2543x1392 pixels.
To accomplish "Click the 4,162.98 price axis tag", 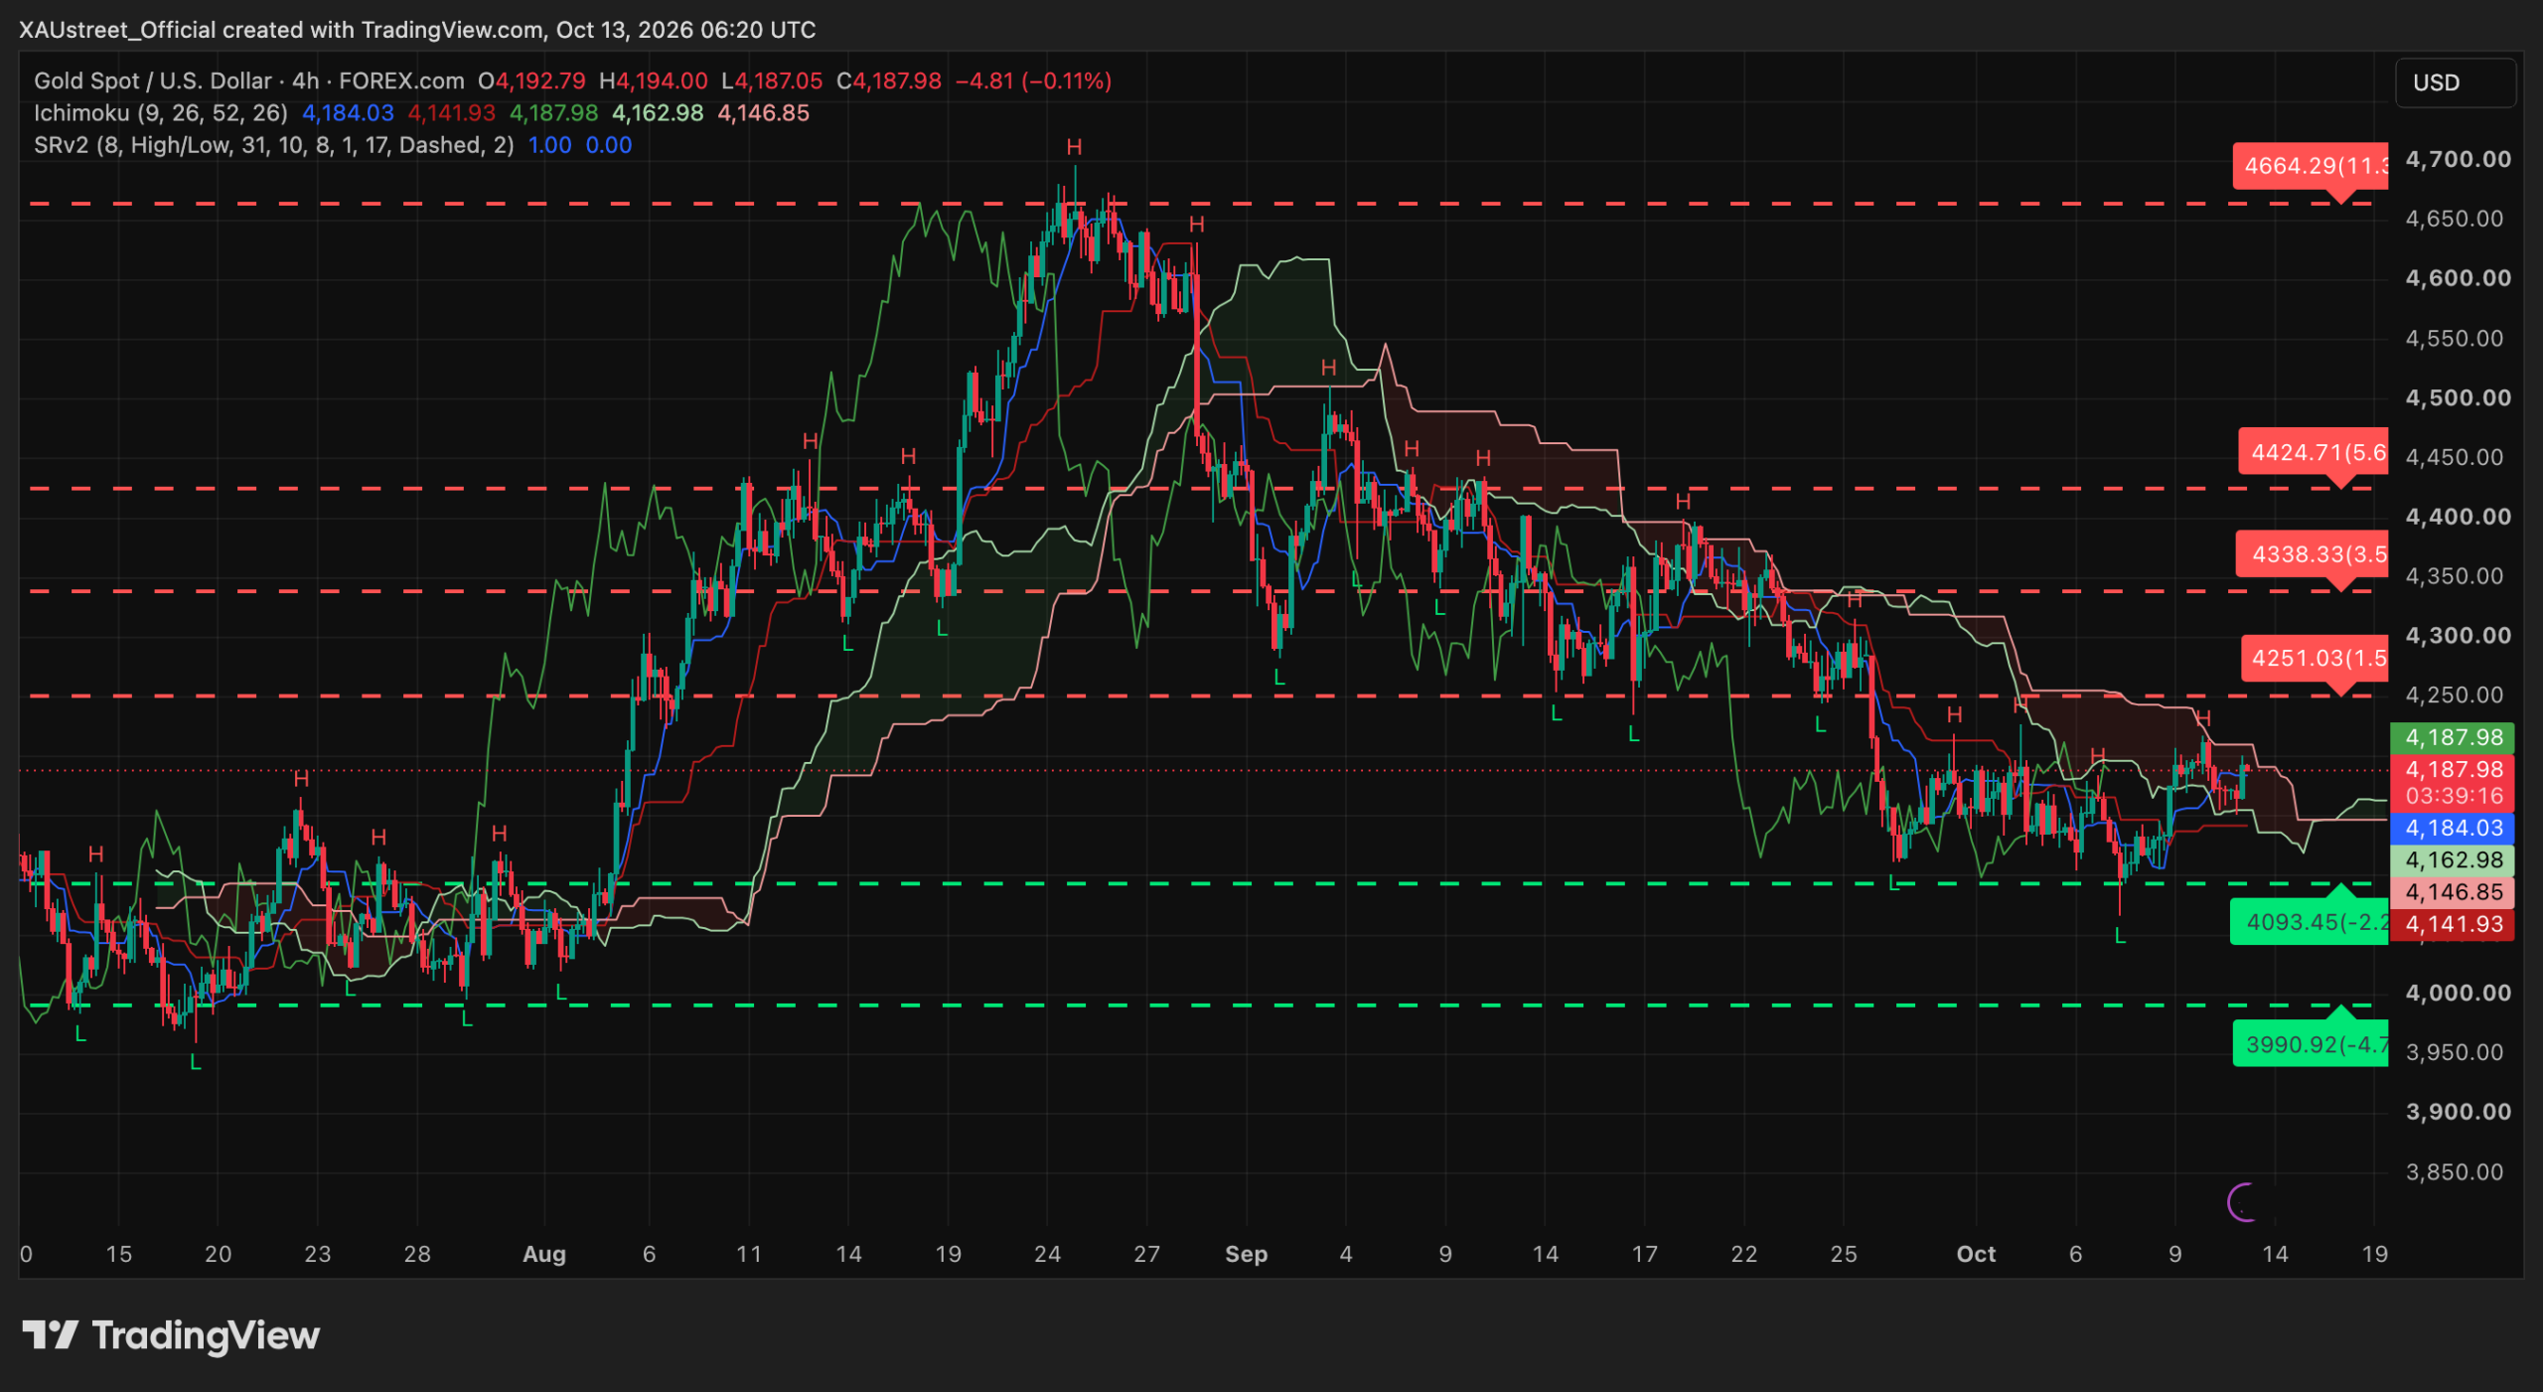I will tap(2453, 860).
